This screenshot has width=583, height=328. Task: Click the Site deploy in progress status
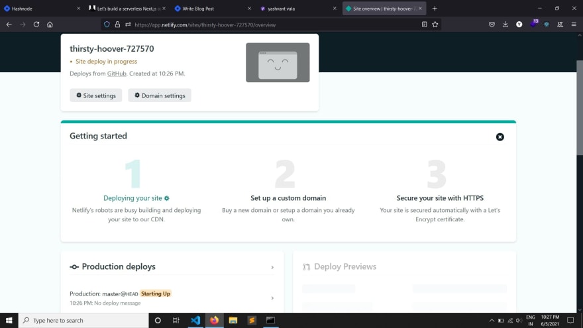(x=107, y=62)
